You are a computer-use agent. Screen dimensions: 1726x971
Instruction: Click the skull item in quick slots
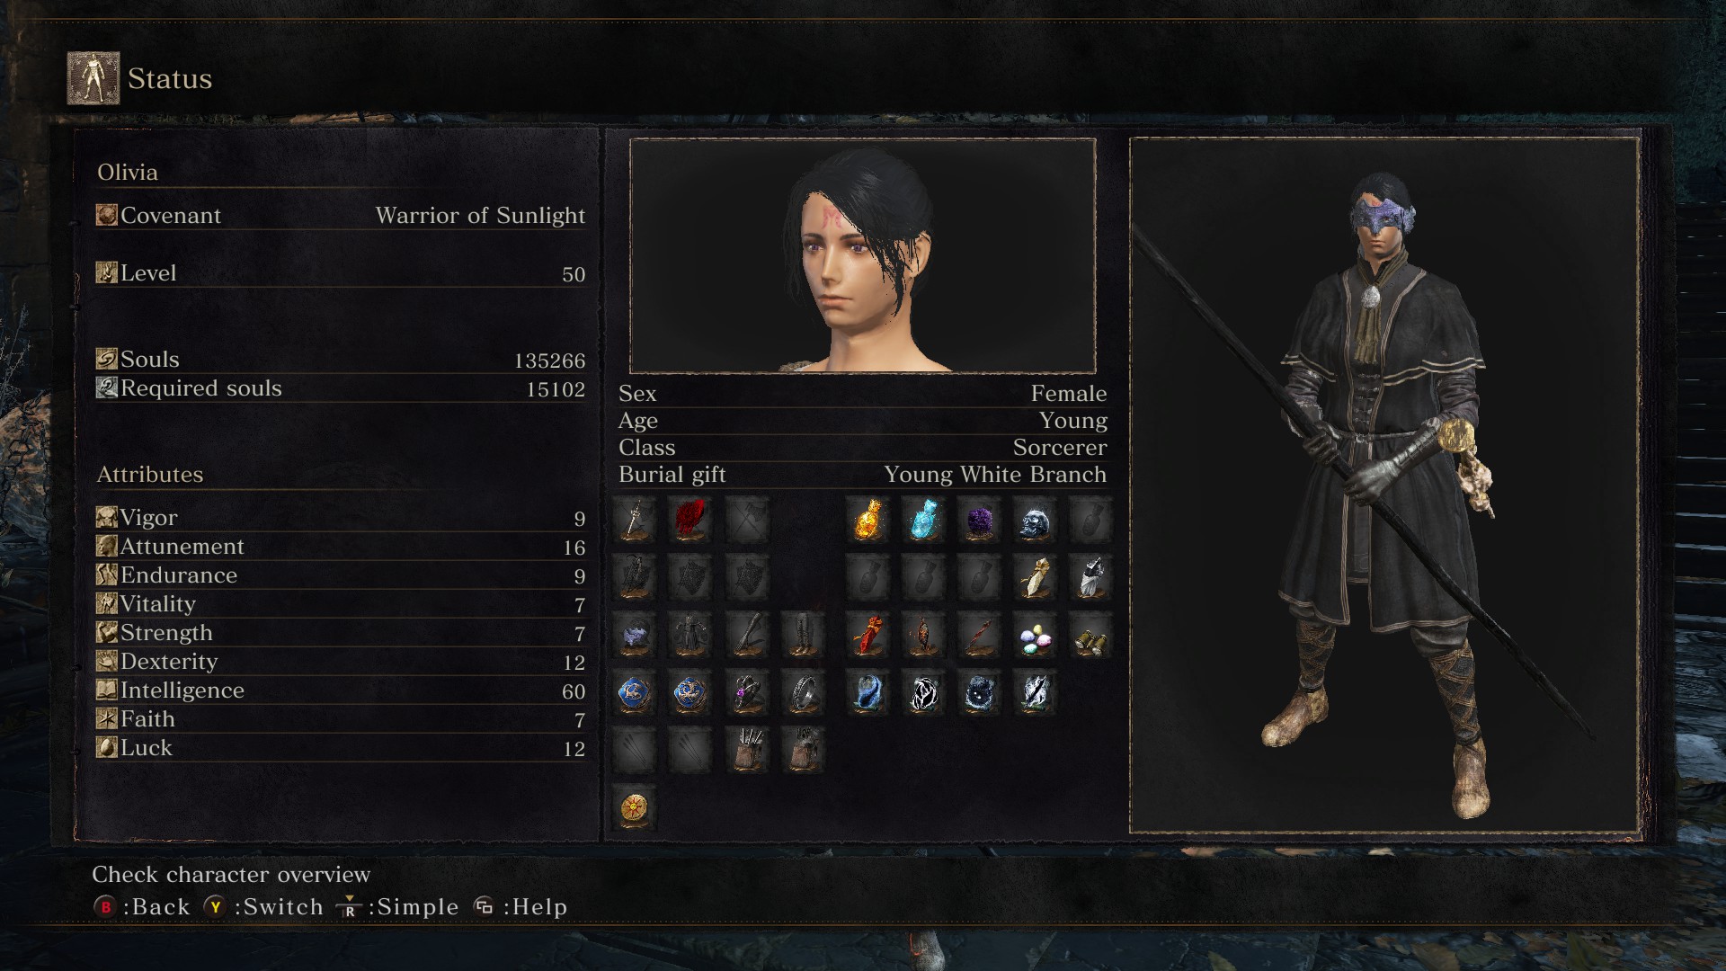point(1036,521)
